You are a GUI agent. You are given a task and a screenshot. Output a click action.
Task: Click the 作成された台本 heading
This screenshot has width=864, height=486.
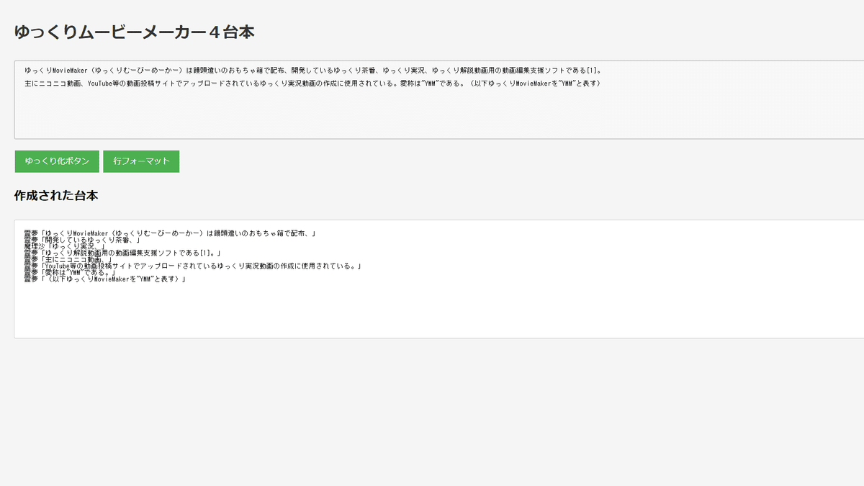55,195
